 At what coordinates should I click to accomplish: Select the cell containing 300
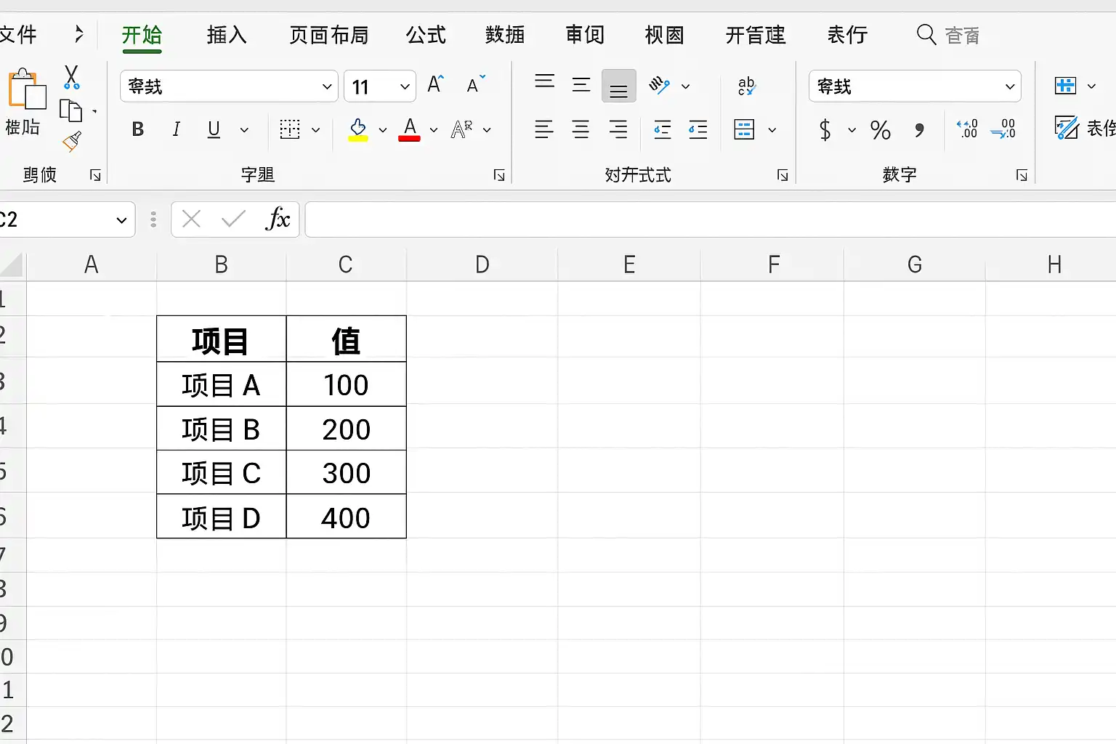pyautogui.click(x=347, y=473)
